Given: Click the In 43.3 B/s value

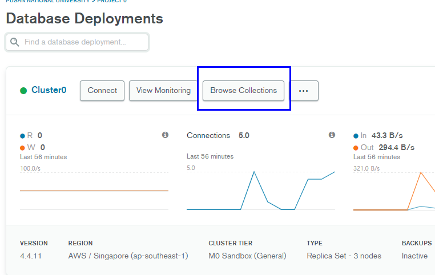Looking at the screenshot, I should click(387, 136).
